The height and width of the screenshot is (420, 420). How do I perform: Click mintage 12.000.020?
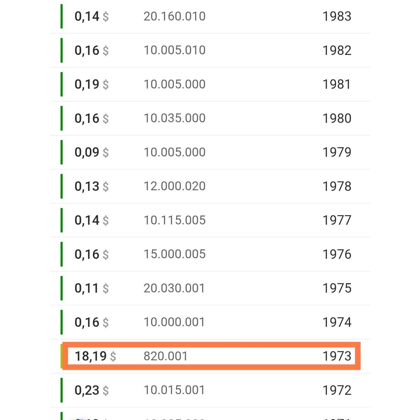175,186
